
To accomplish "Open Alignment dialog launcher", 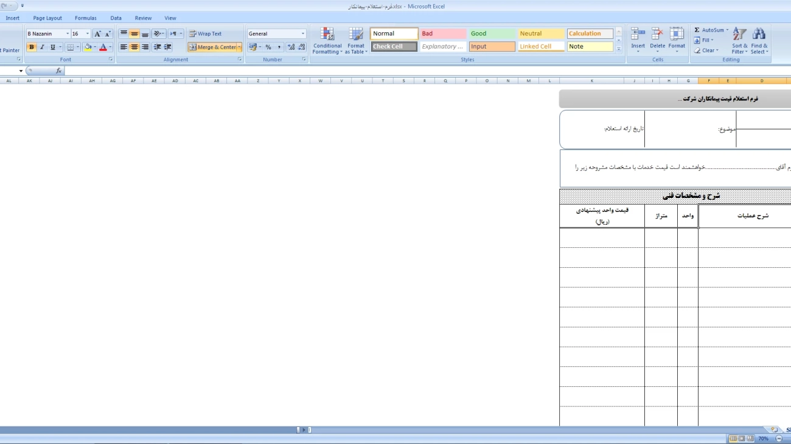I will pos(240,60).
